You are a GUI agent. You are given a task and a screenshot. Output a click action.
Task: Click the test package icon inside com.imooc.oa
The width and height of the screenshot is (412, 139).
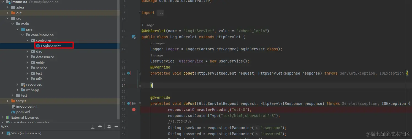33,73
